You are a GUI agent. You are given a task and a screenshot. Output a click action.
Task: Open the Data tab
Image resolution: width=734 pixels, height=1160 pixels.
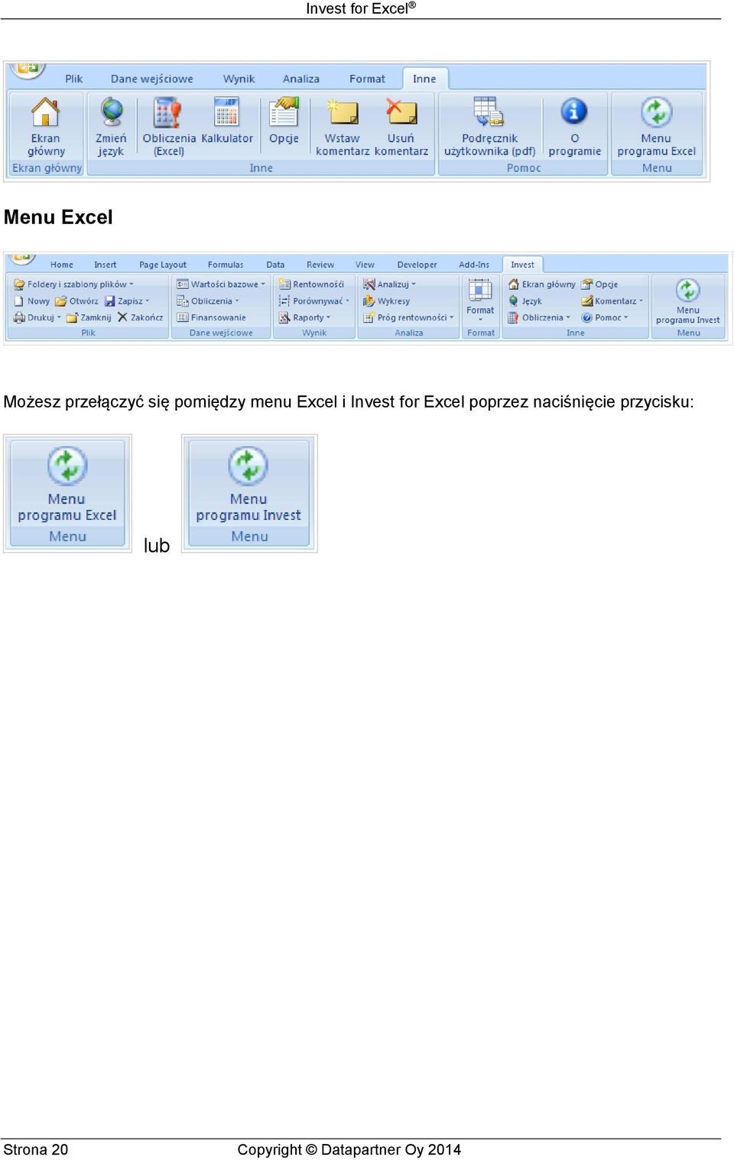click(x=275, y=265)
